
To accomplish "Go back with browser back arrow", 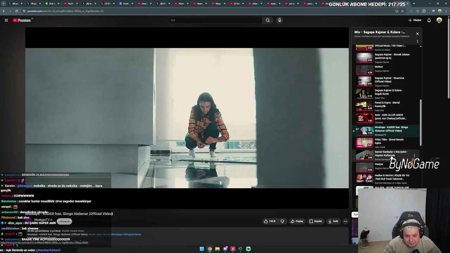I will click(4, 11).
